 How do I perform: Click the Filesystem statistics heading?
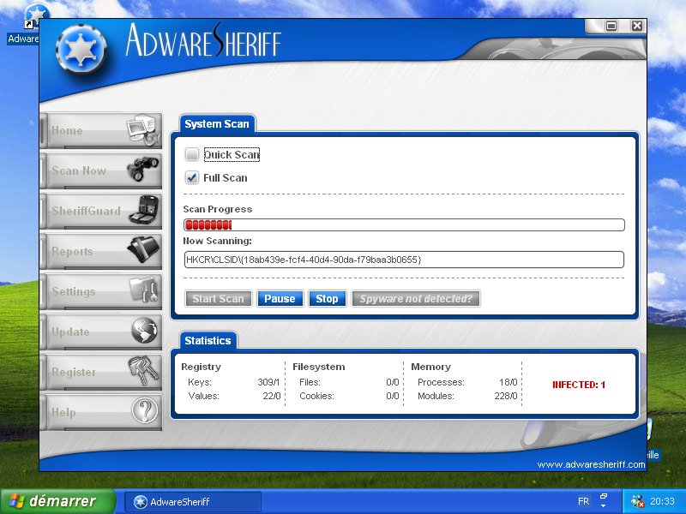point(319,367)
